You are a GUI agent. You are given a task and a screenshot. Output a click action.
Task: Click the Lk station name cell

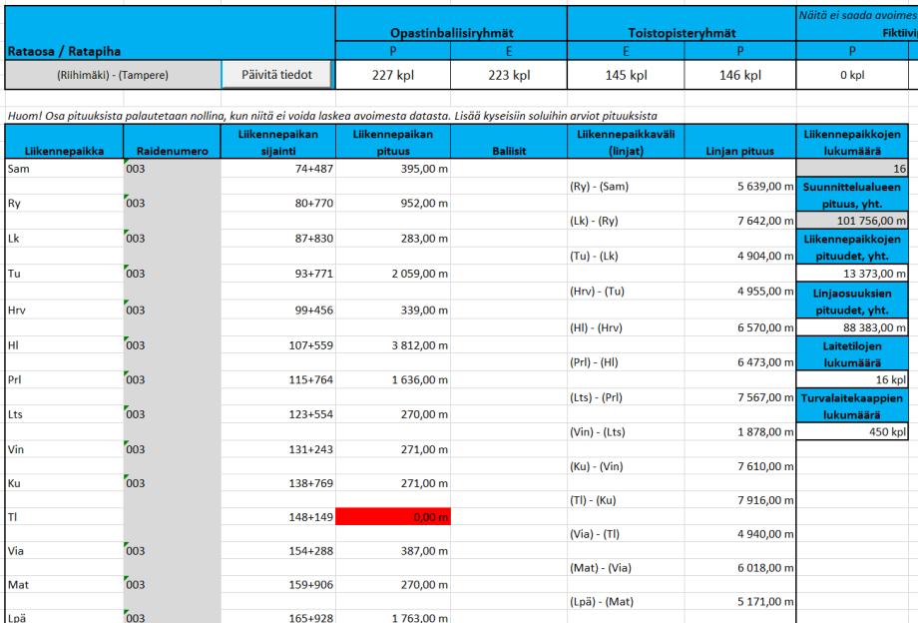pyautogui.click(x=65, y=239)
